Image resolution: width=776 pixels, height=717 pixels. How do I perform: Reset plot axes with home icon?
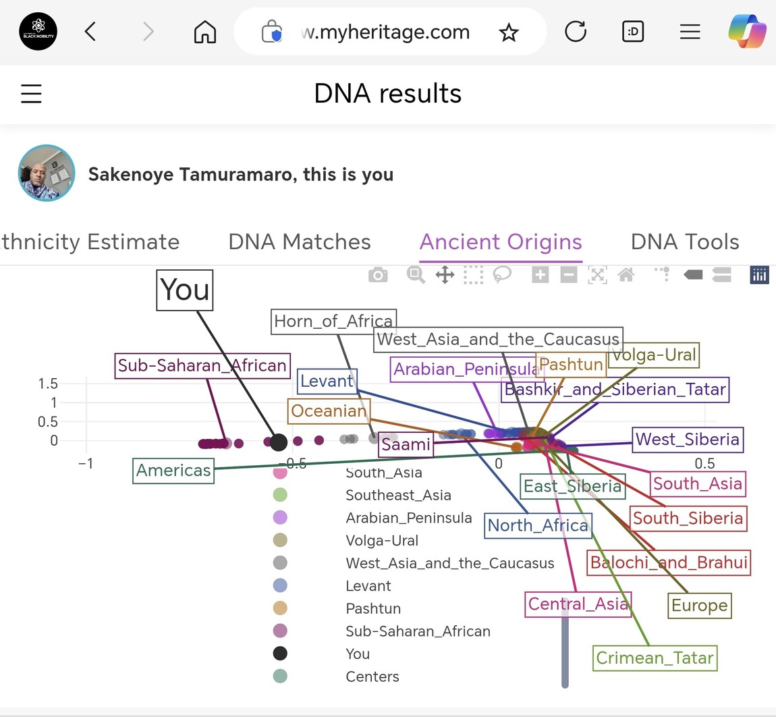pos(626,275)
